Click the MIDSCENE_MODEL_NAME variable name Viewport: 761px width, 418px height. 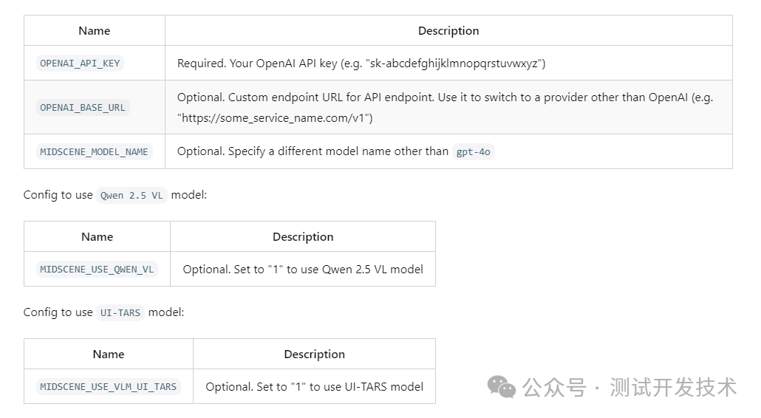[x=94, y=152]
